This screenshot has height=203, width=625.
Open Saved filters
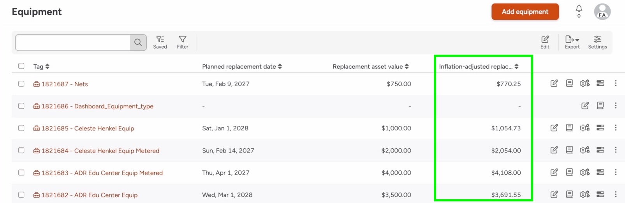pos(160,42)
